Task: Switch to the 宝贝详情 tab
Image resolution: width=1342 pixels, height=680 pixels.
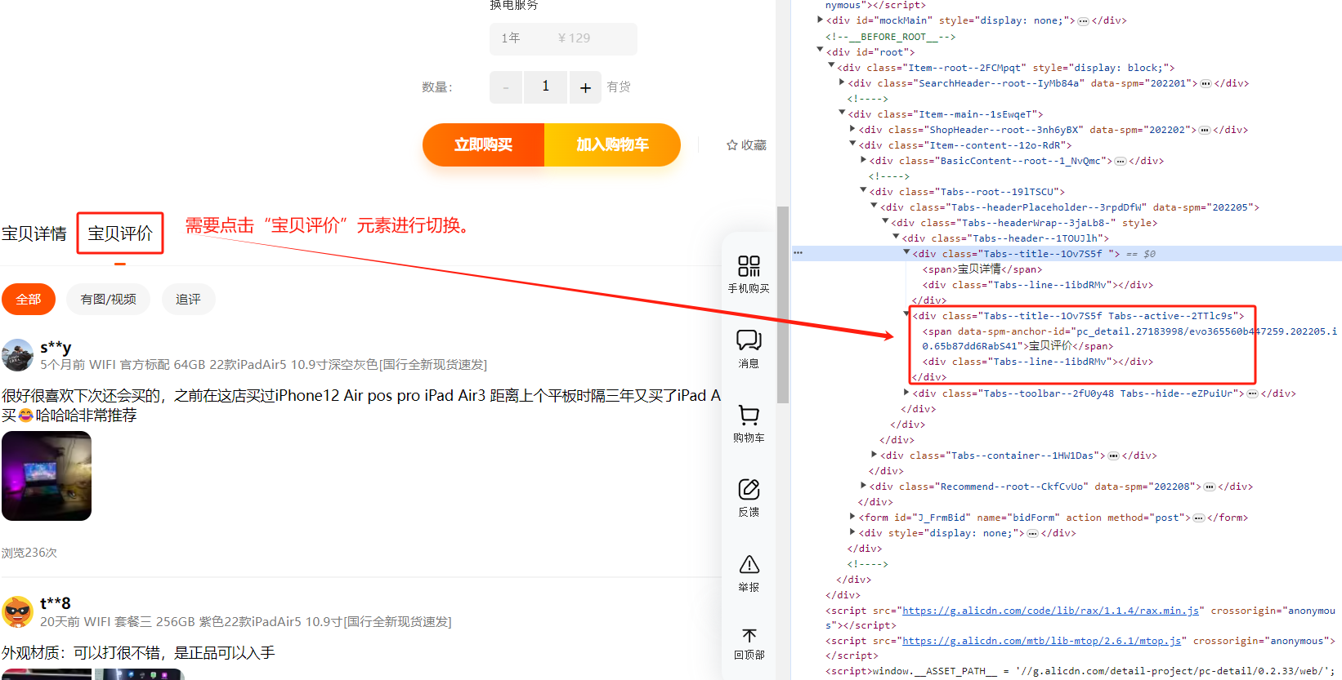Action: pyautogui.click(x=34, y=233)
